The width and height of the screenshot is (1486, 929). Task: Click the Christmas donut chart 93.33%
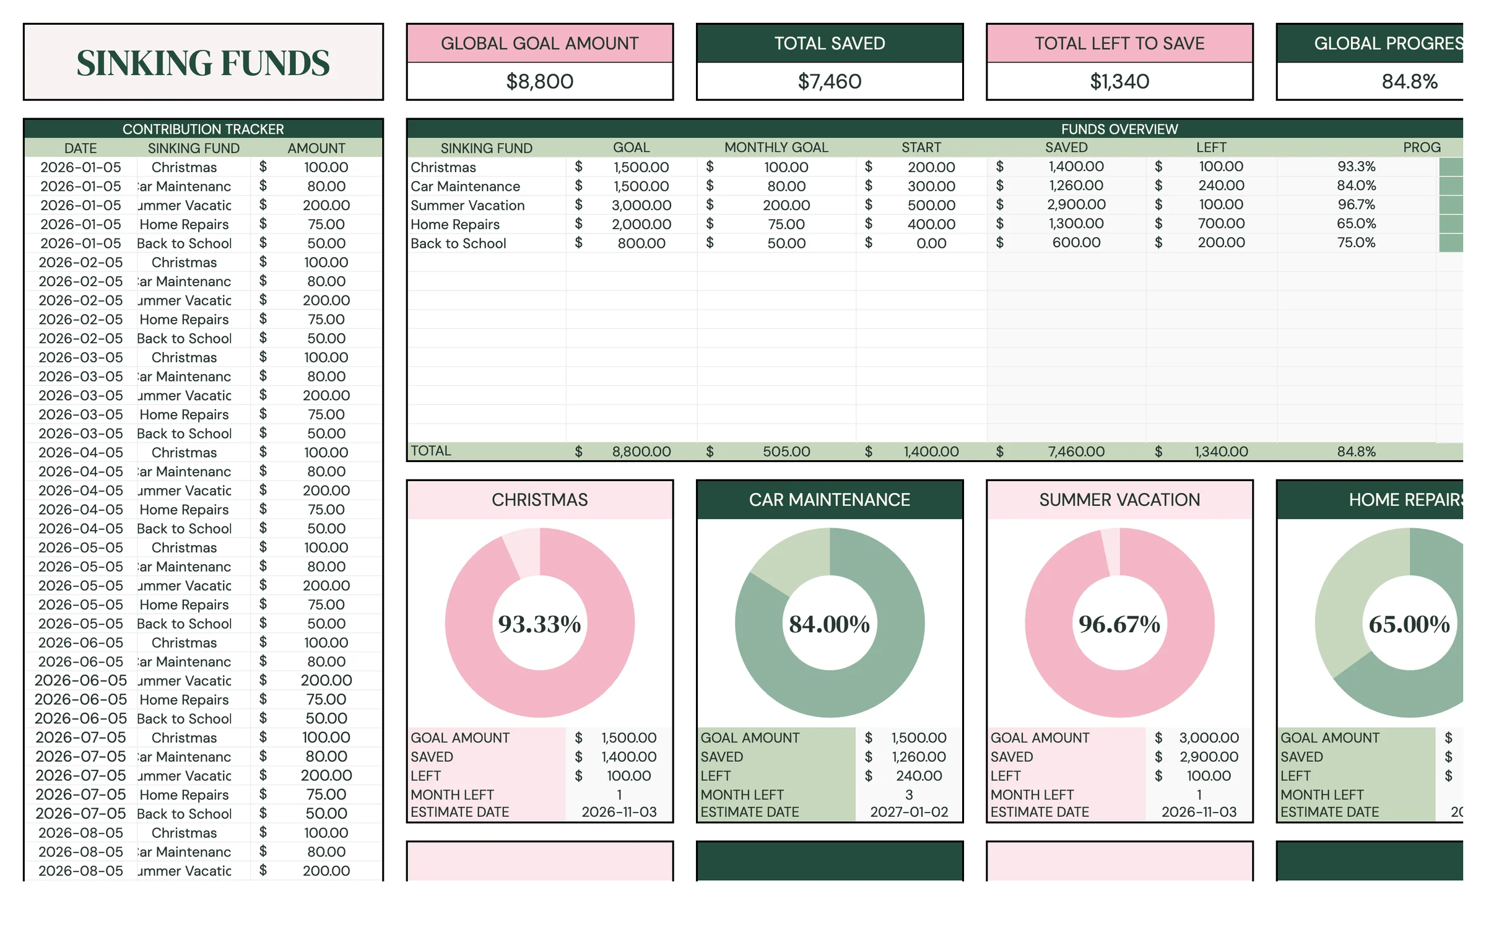pyautogui.click(x=539, y=622)
